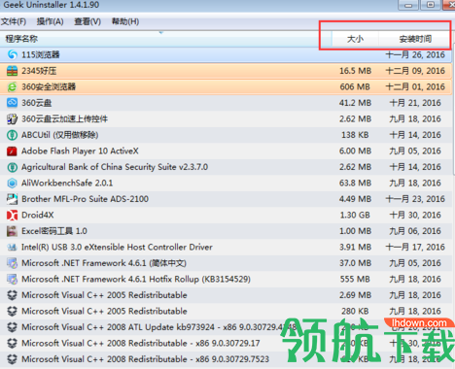Select the Droid4X entry name
This screenshot has height=369, width=455.
[x=38, y=215]
